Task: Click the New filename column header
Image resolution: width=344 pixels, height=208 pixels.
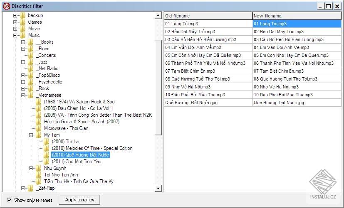Action: click(297, 16)
